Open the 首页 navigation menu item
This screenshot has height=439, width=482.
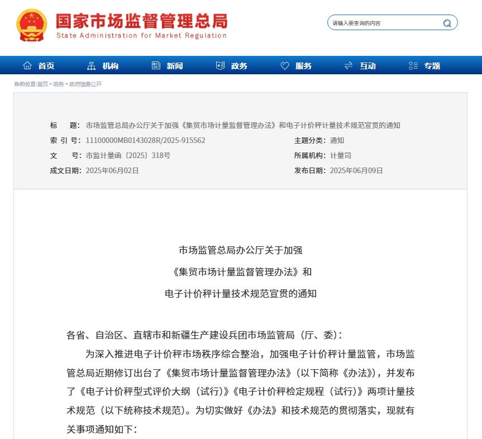point(46,66)
